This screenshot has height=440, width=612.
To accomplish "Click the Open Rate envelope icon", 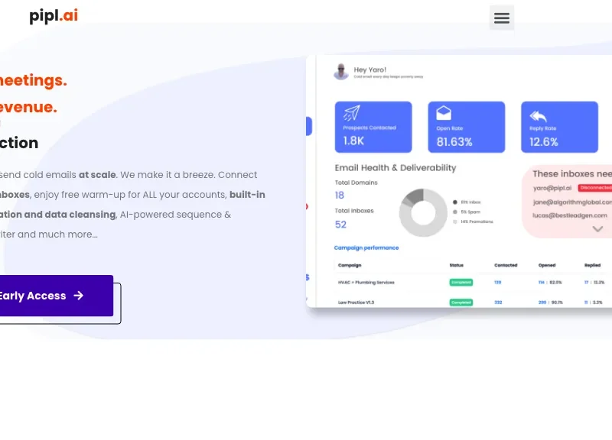I will [x=445, y=112].
